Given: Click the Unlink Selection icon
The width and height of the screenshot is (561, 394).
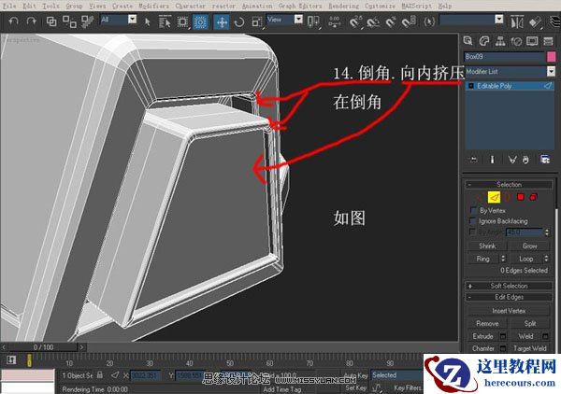Looking at the screenshot, I should point(69,21).
